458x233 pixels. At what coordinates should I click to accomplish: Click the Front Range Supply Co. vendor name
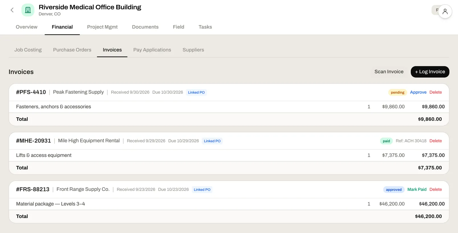(x=83, y=189)
